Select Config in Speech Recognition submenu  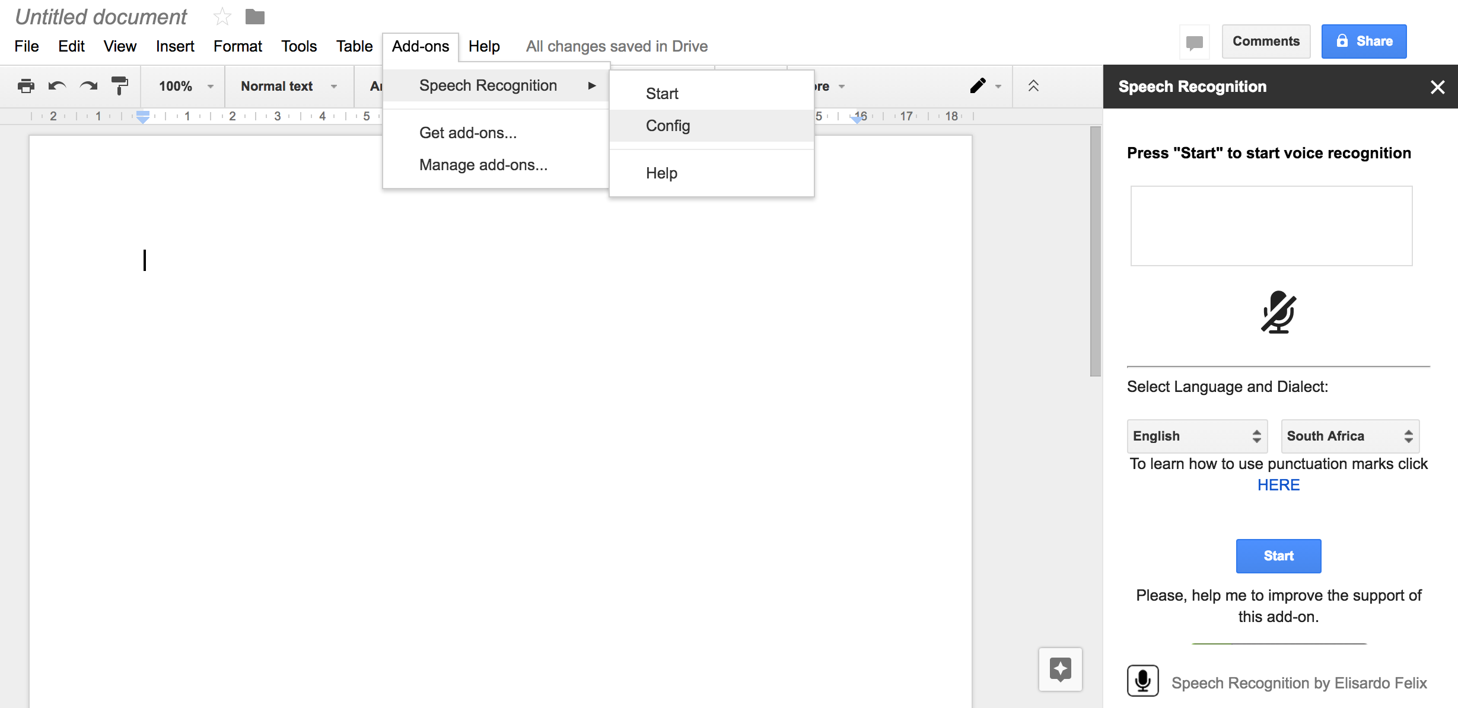668,126
